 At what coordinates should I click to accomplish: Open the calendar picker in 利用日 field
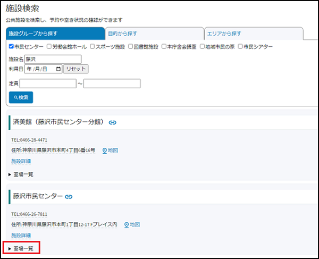(x=58, y=69)
